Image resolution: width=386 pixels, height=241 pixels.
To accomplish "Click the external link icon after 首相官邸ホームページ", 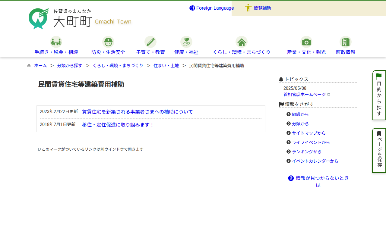I will pos(328,95).
